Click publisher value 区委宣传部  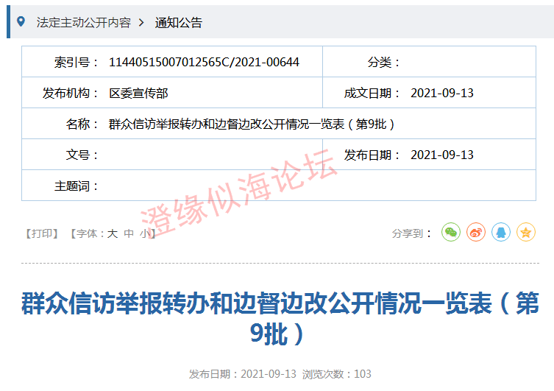click(x=138, y=94)
